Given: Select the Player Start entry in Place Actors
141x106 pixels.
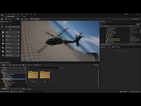Looking at the screenshot, I should 10,48.
